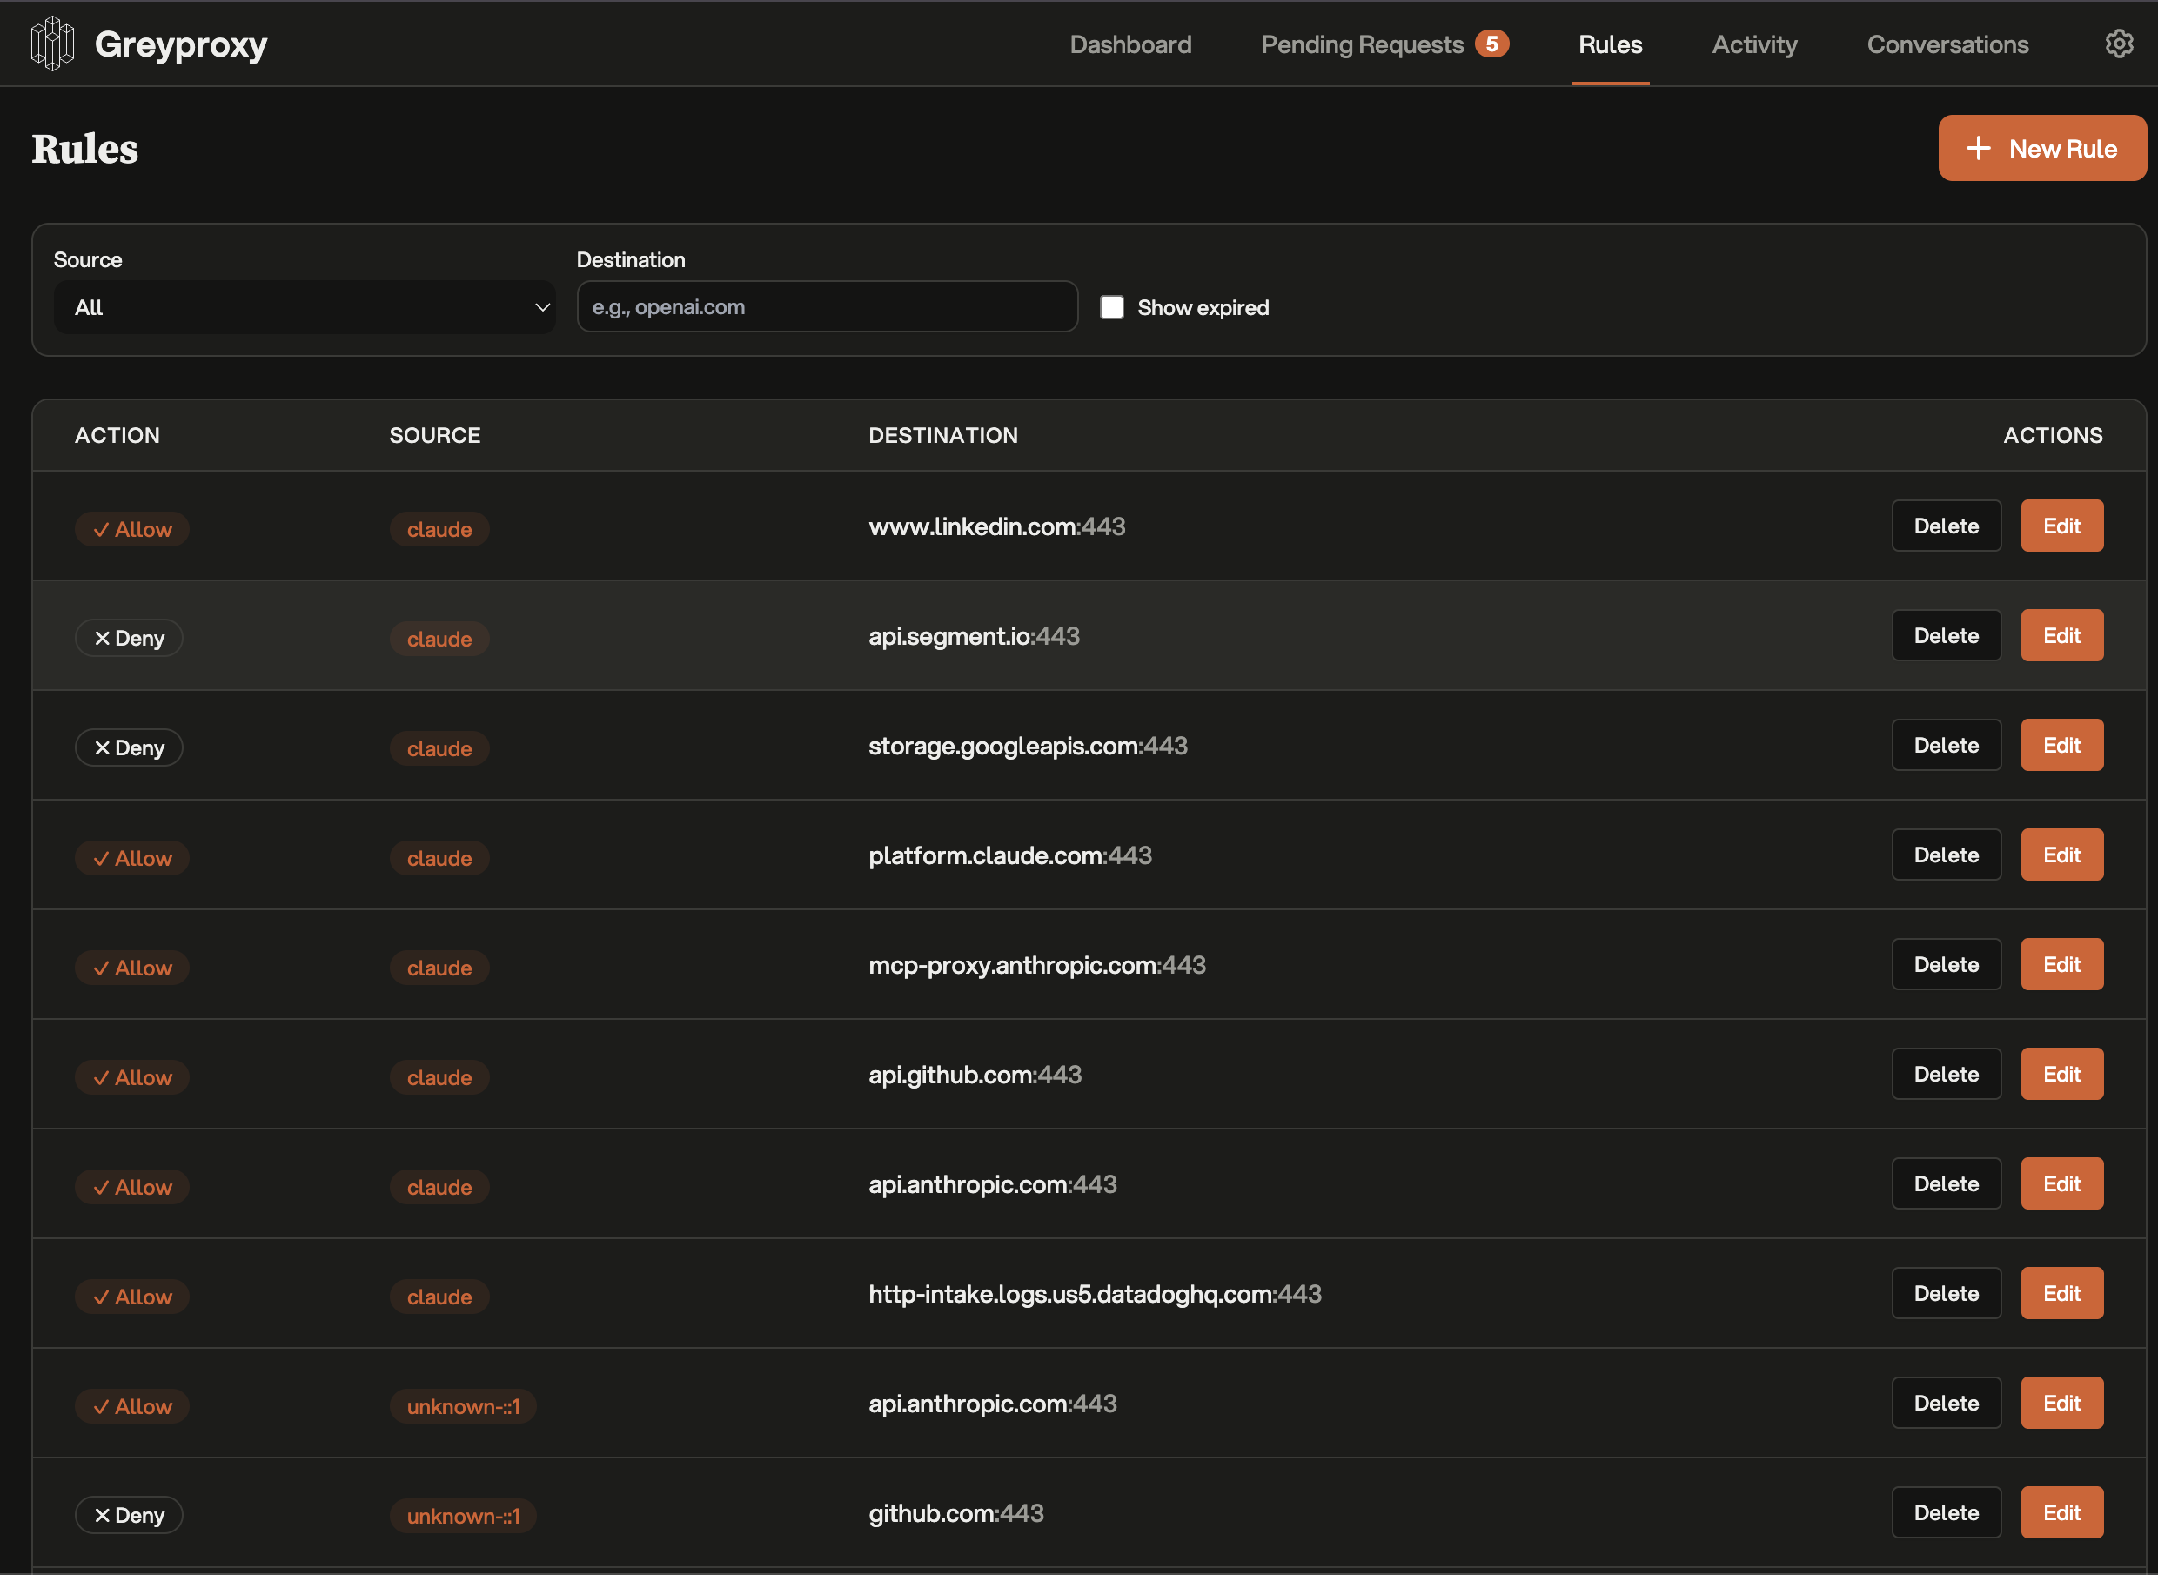The image size is (2158, 1575).
Task: Click Allow badge for www.linkedin.com rule
Action: click(131, 529)
